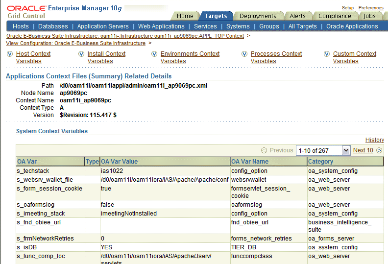Image resolution: width=388 pixels, height=264 pixels.
Task: Open the All Targets subtab
Action: [x=303, y=26]
